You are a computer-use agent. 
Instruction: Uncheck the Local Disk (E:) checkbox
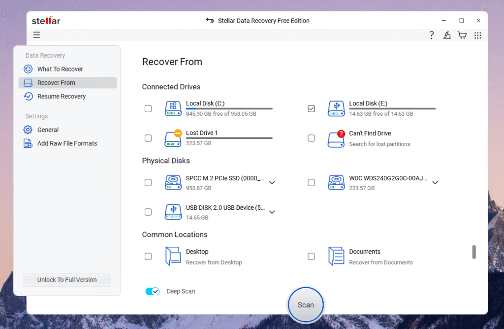[311, 109]
